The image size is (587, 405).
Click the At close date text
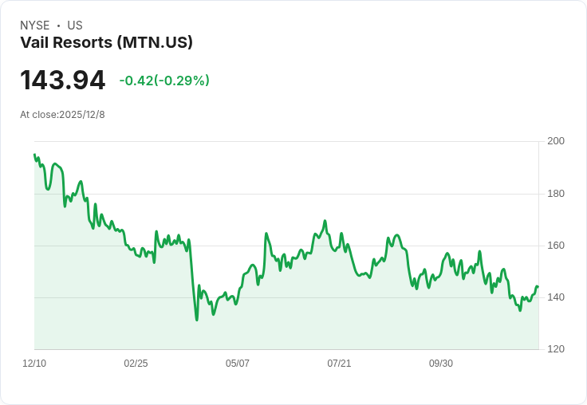pos(62,115)
